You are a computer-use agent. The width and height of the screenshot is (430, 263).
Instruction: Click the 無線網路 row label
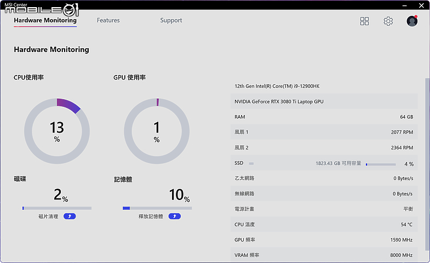coord(244,193)
